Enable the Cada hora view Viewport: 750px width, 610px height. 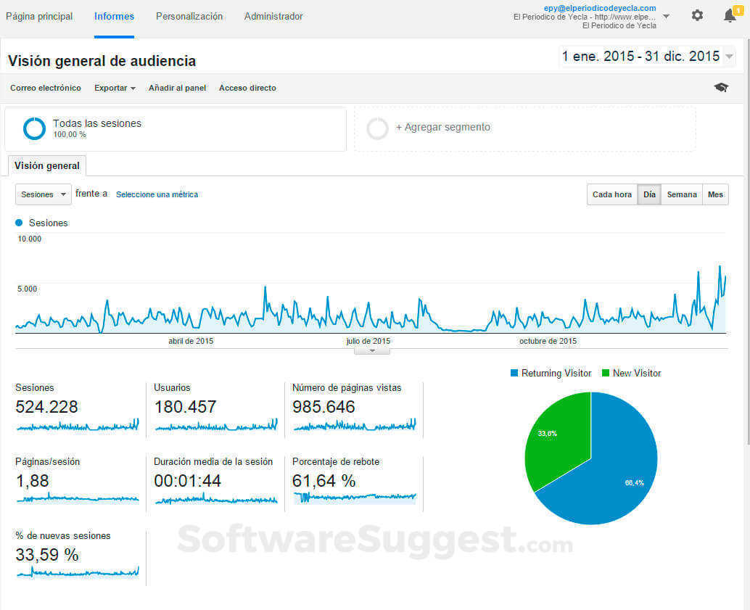pyautogui.click(x=611, y=194)
